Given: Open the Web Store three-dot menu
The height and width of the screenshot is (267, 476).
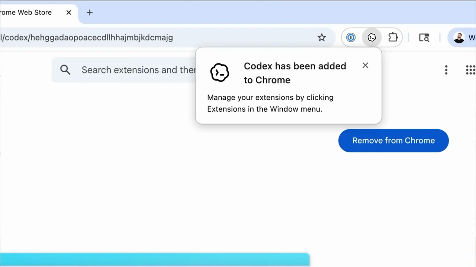Looking at the screenshot, I should [446, 70].
